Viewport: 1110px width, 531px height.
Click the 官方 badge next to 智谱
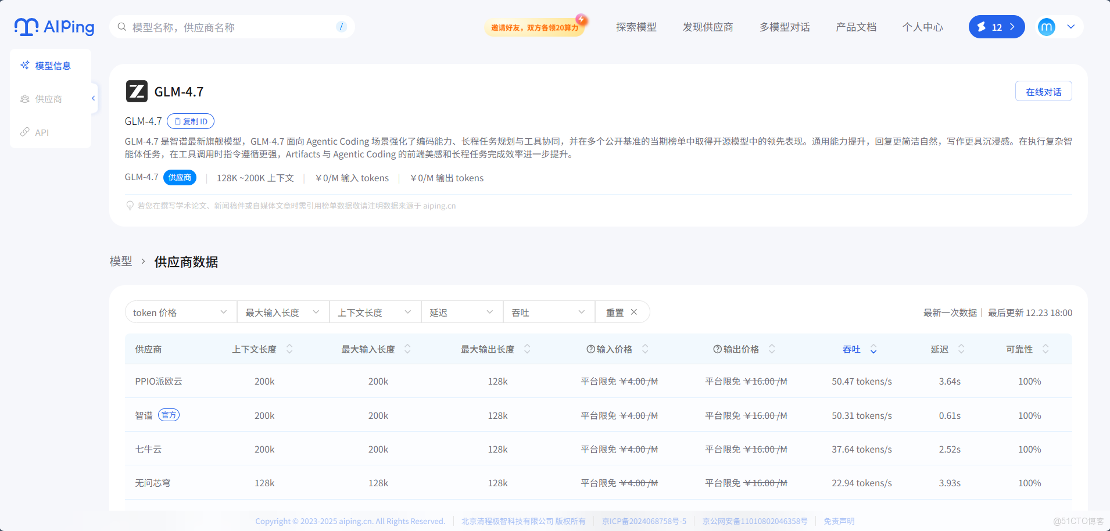tap(169, 415)
